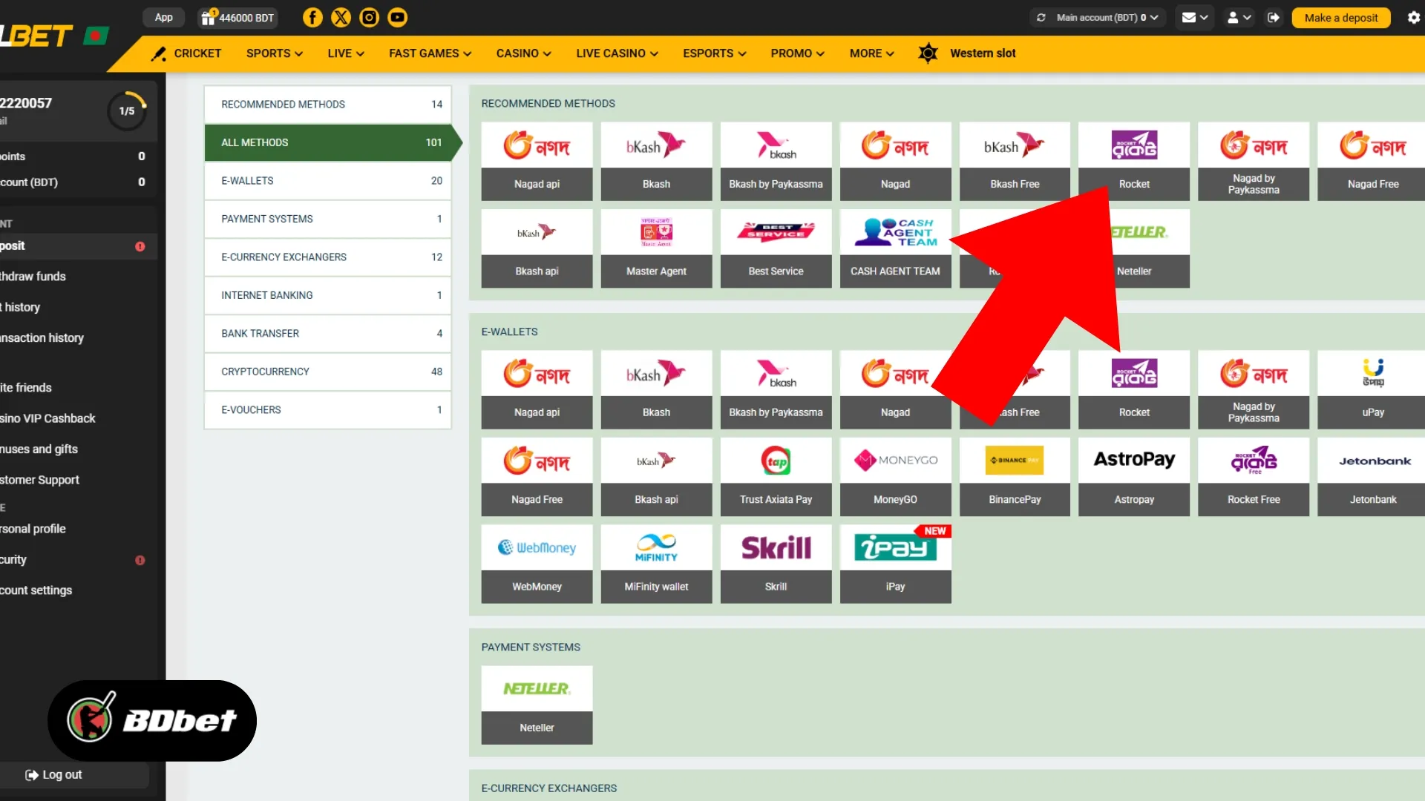Switch to Cryptocurrency category

point(328,372)
